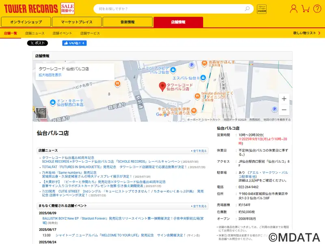Open the SCHOLE RECORDS レーベルキャンペーン news
The image size is (325, 244).
coord(111,159)
